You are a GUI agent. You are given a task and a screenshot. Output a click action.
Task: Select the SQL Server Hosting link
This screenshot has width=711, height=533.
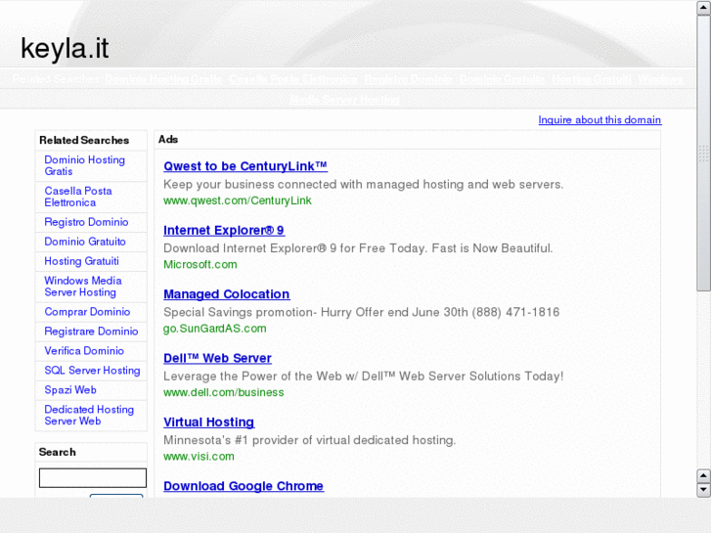92,370
